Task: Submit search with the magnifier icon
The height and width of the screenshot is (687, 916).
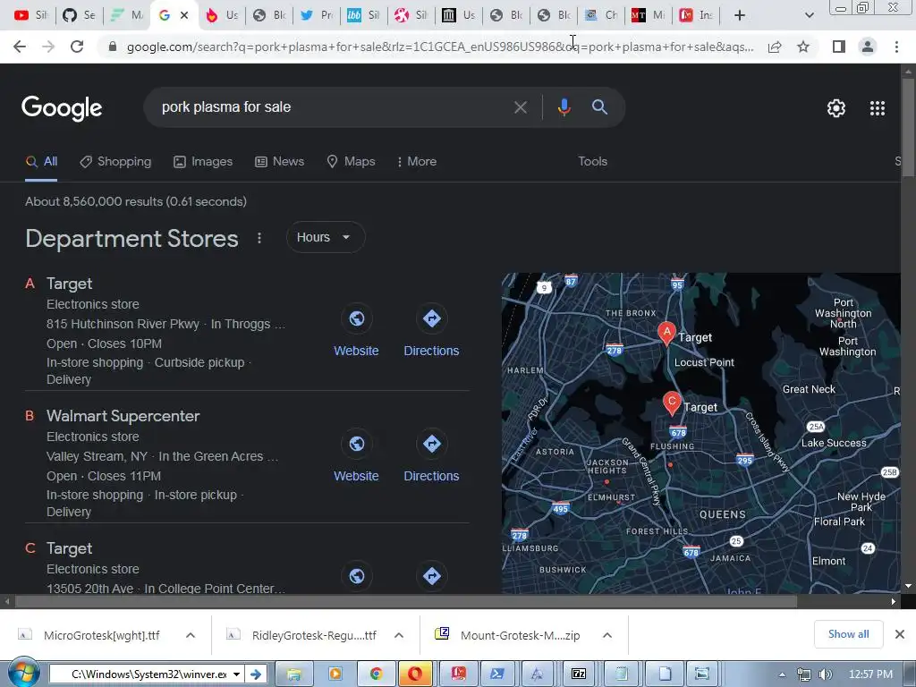Action: point(599,107)
